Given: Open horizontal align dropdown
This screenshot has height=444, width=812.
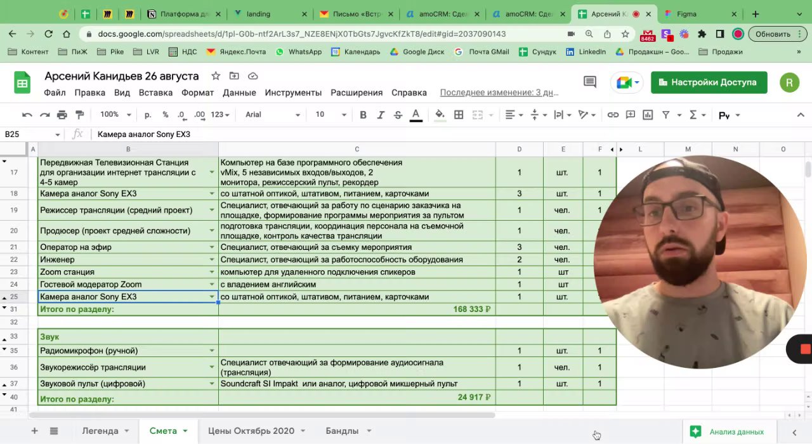Looking at the screenshot, I should coord(514,115).
